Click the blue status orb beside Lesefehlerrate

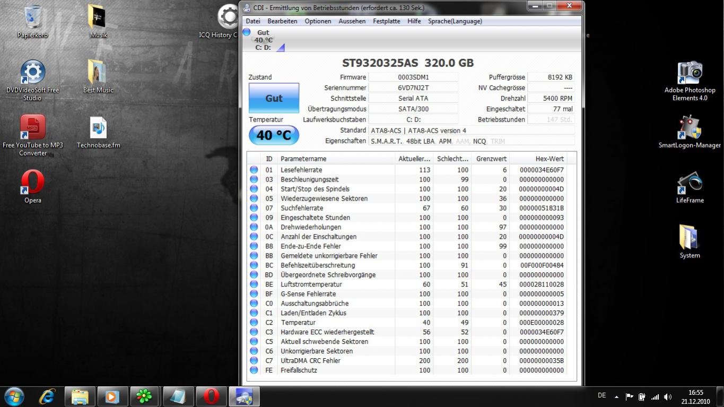click(254, 170)
